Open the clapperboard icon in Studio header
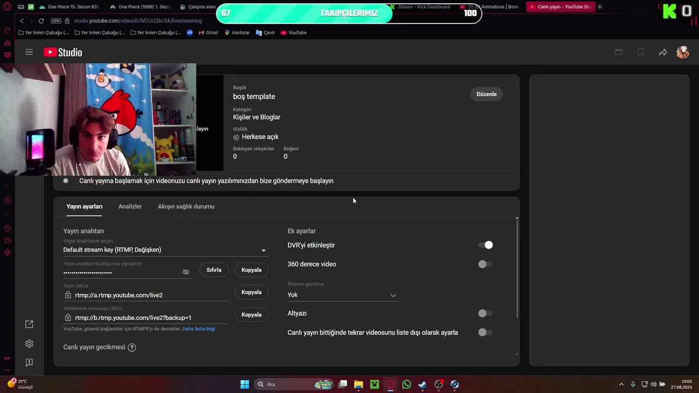 click(619, 52)
